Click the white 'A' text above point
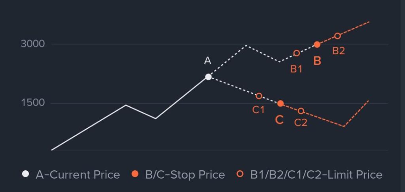This screenshot has height=192, width=405. tap(208, 61)
